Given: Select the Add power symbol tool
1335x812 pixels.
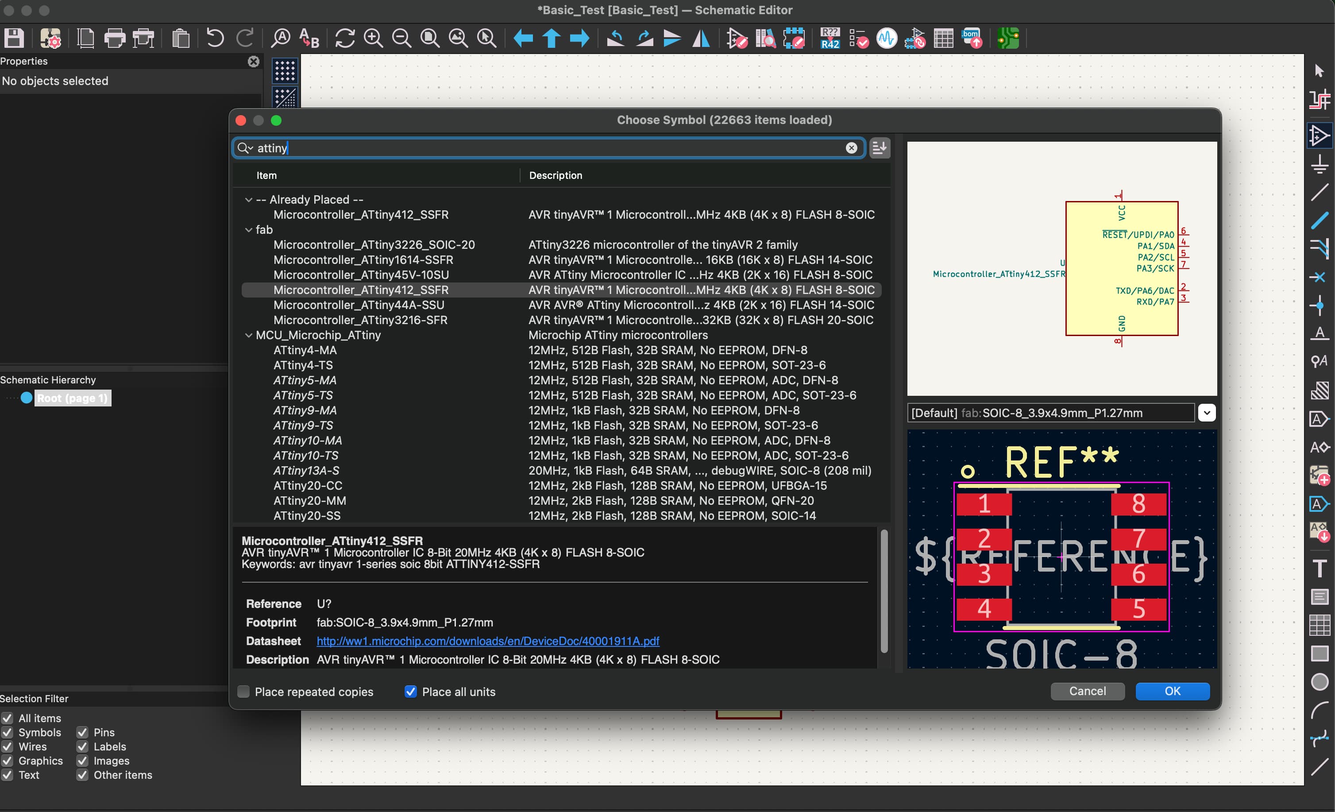Looking at the screenshot, I should pos(1320,165).
